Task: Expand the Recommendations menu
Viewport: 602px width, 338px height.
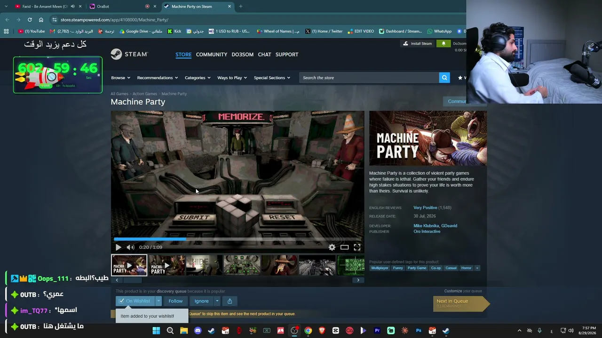Action: (157, 77)
